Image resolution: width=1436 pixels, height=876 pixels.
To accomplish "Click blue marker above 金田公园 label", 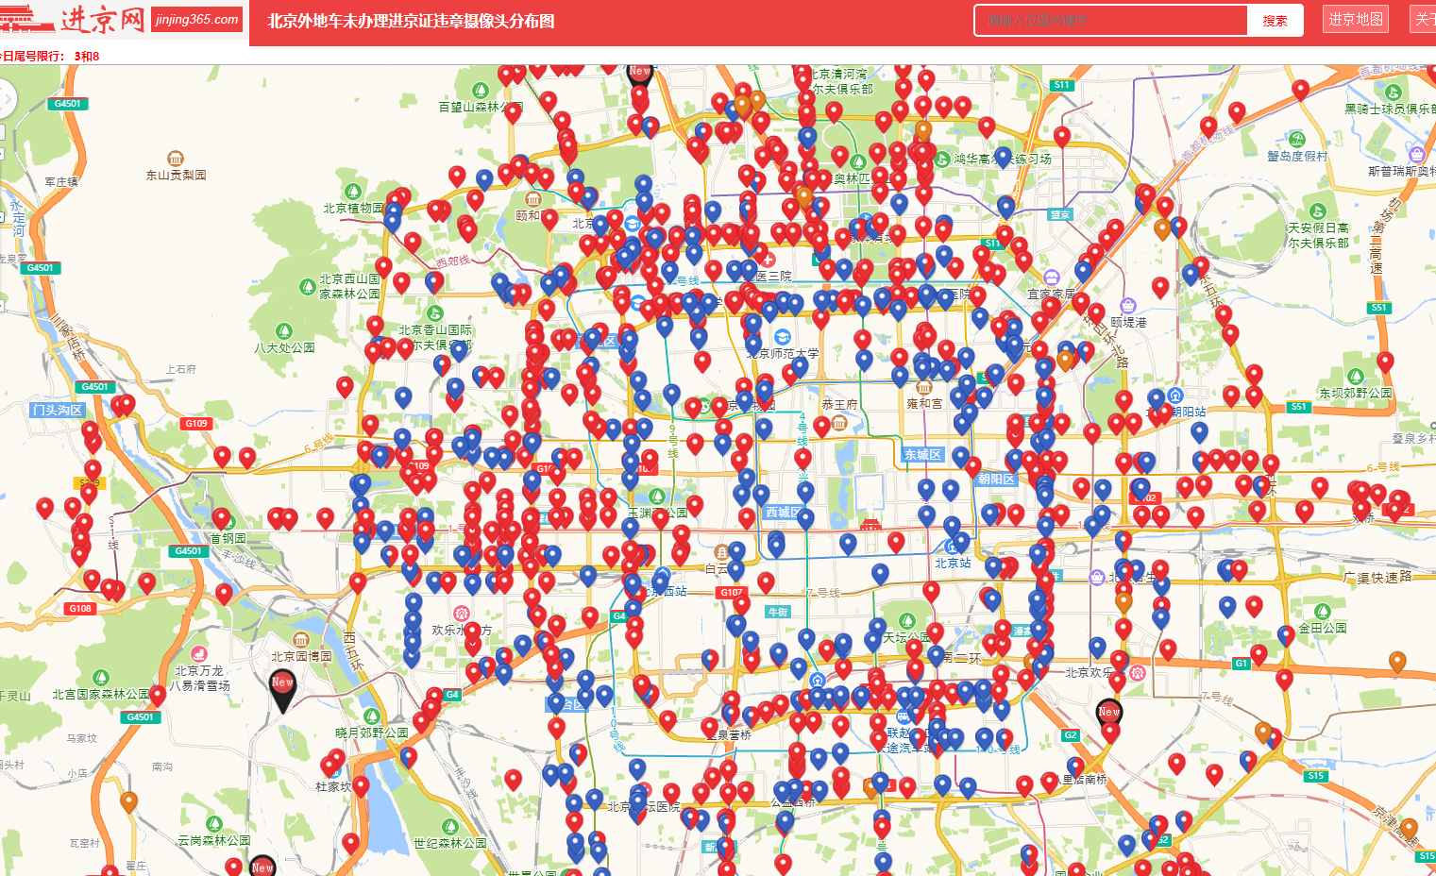I will coord(1285,635).
